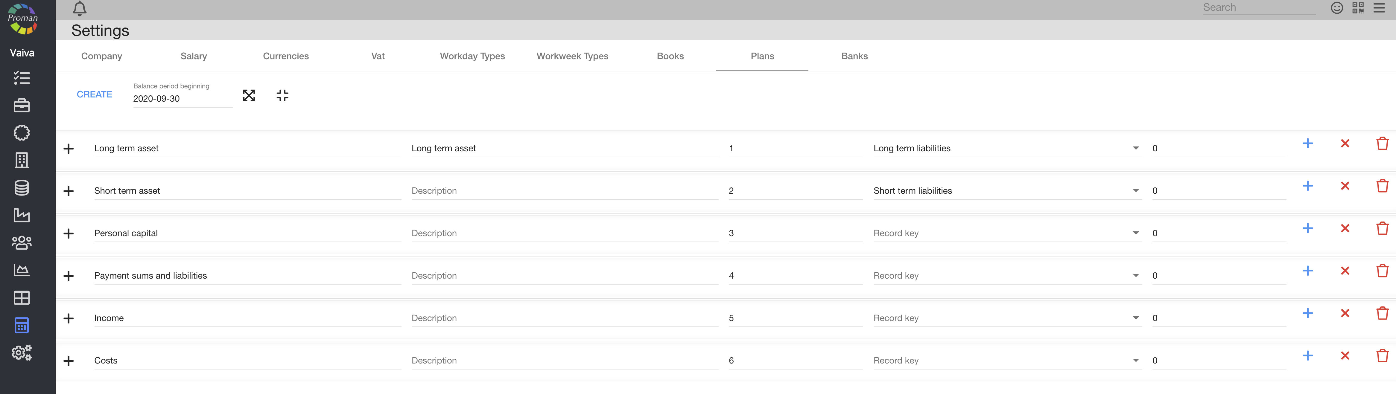Image resolution: width=1396 pixels, height=394 pixels.
Task: Open the employees group icon in the sidebar
Action: point(22,242)
